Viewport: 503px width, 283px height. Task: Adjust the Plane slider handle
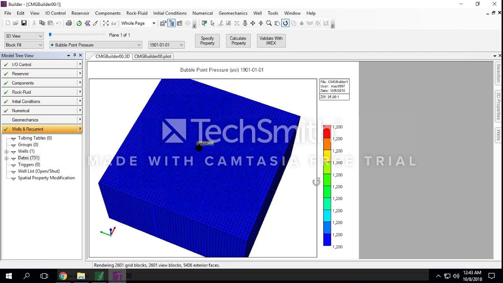50,35
